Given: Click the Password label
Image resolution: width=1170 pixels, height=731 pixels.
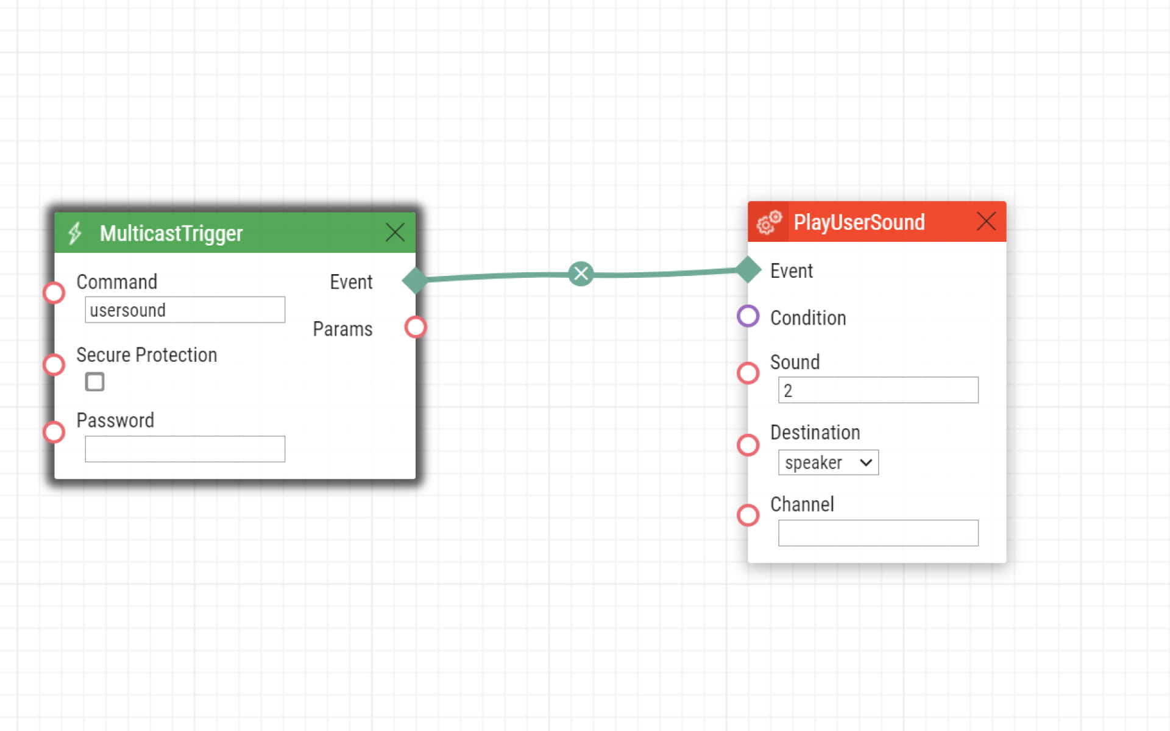Looking at the screenshot, I should tap(115, 420).
